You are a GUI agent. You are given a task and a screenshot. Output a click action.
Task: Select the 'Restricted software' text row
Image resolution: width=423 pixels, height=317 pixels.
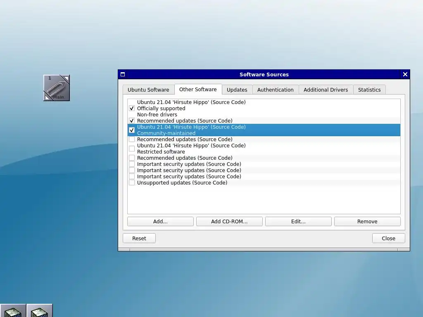[161, 152]
